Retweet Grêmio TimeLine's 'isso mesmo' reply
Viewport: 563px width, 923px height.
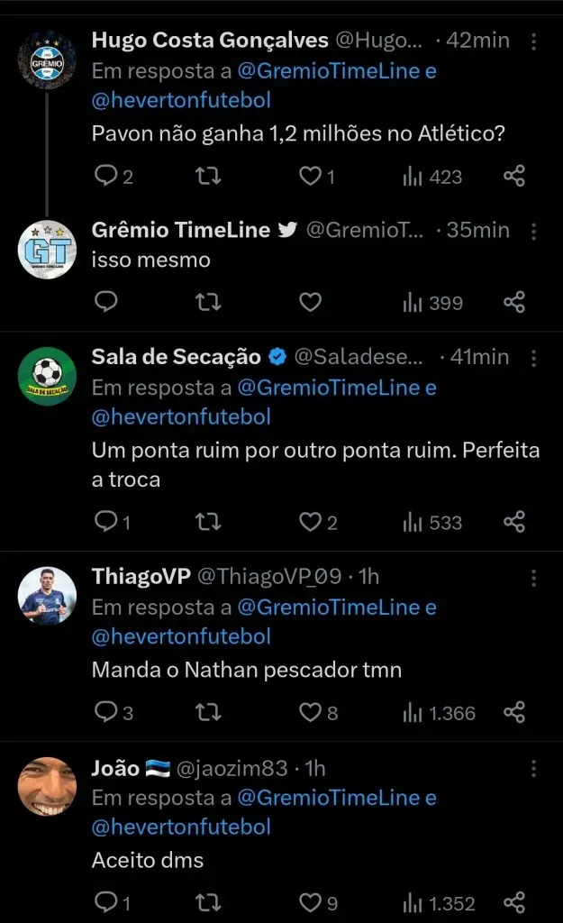point(208,302)
